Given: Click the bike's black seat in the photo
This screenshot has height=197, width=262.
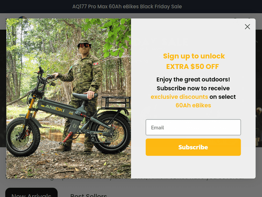Looking at the screenshot, I should tap(84, 96).
